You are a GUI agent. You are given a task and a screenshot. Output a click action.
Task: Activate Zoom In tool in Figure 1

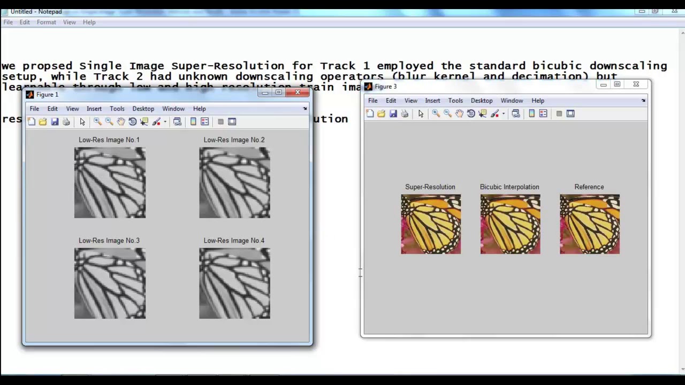tap(97, 122)
